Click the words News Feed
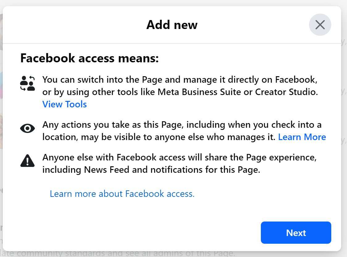 click(x=107, y=170)
